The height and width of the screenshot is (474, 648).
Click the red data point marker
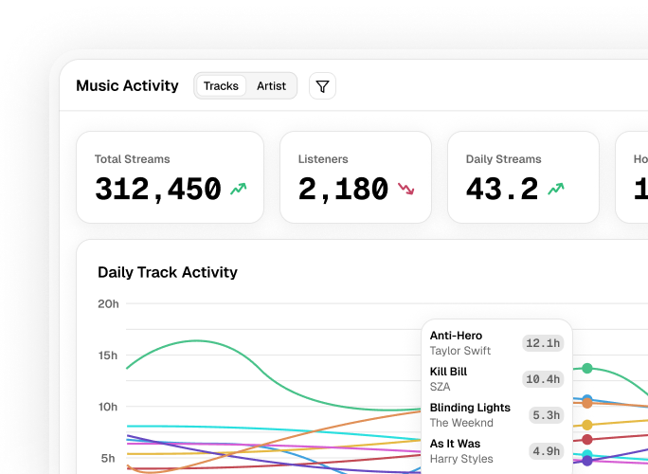586,439
